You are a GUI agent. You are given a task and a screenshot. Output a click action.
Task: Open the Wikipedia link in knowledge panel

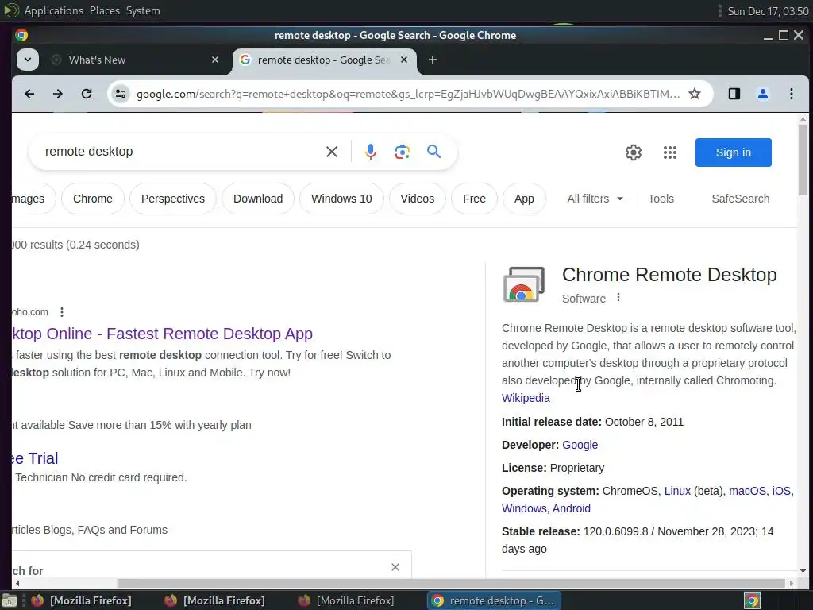tap(526, 398)
